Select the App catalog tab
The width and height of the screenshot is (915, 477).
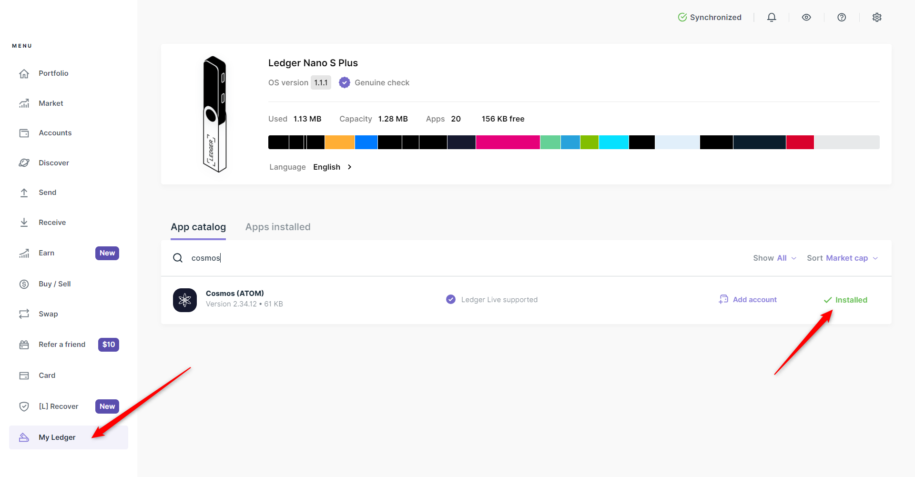pyautogui.click(x=198, y=227)
